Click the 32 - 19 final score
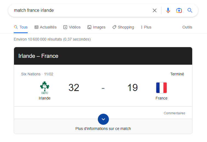This screenshot has width=207, height=142. [103, 88]
